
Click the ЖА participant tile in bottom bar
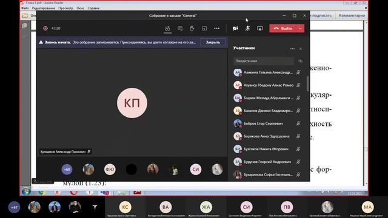tap(206, 207)
